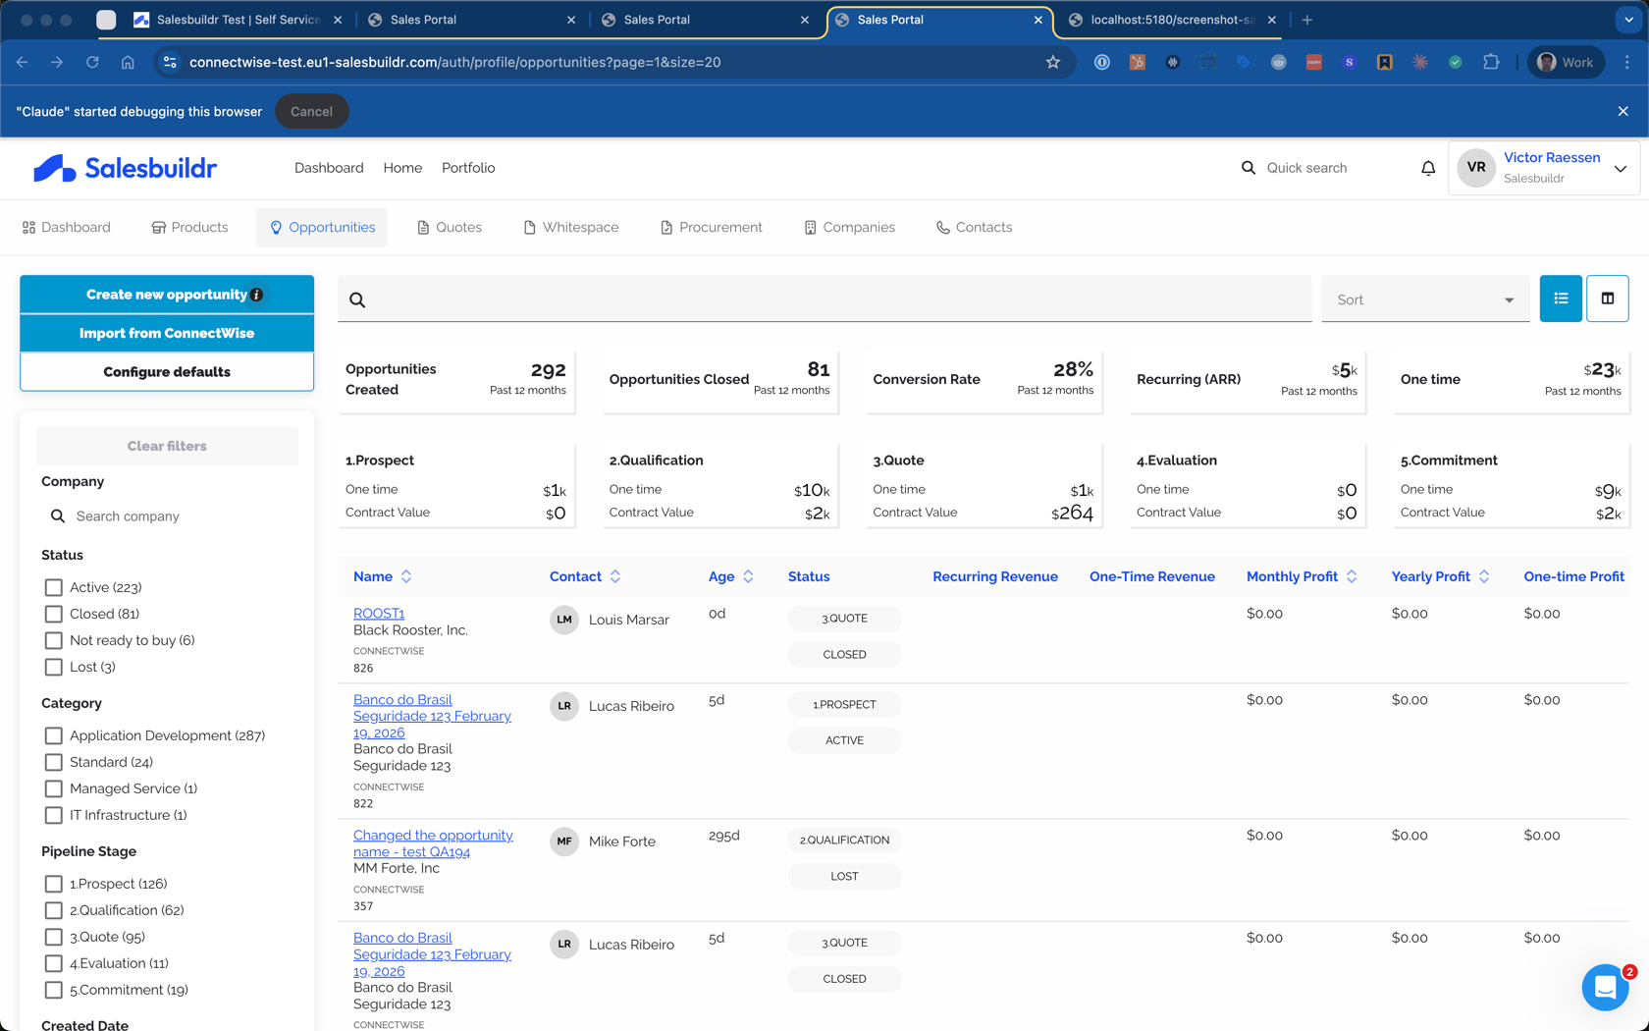Open the Quotes tab
Image resolution: width=1649 pixels, height=1031 pixels.
[x=450, y=227]
